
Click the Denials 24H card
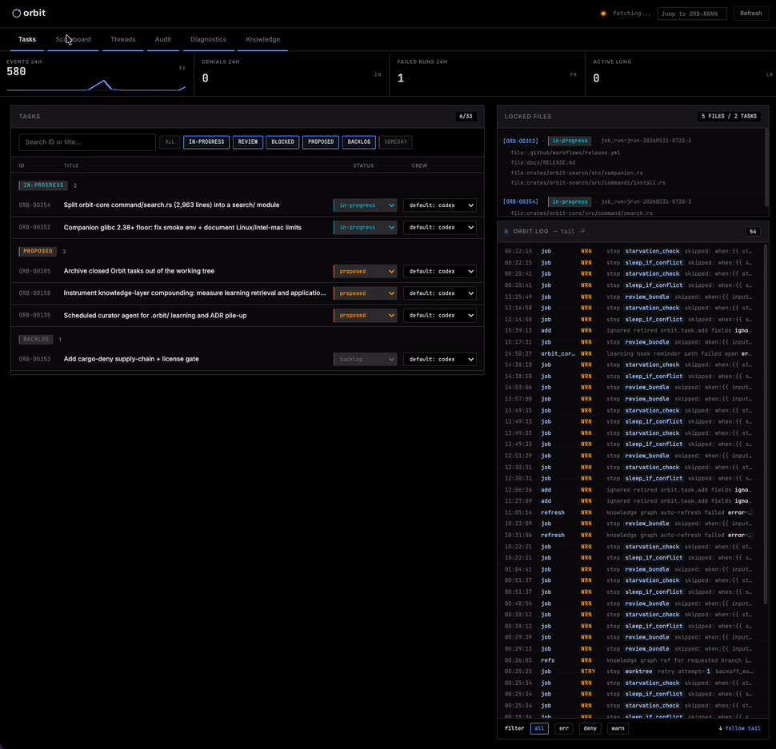(x=292, y=74)
